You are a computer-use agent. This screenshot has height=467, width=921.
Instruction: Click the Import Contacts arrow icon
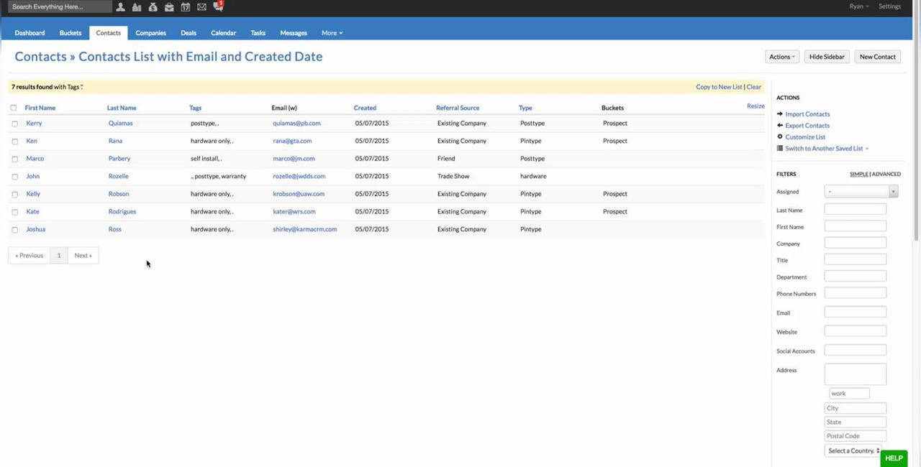point(780,114)
